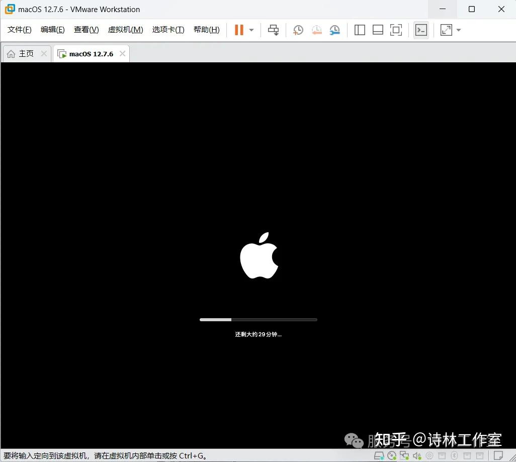Screen dimensions: 516x462
Task: Take a snapshot of this virtual machine
Action: tap(298, 30)
